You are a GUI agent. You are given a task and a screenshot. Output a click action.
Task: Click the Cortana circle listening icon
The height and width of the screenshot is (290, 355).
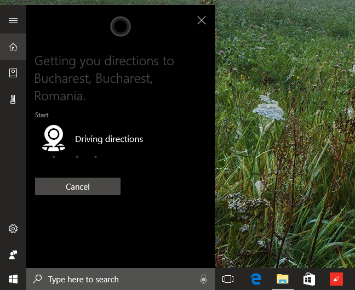point(121,26)
